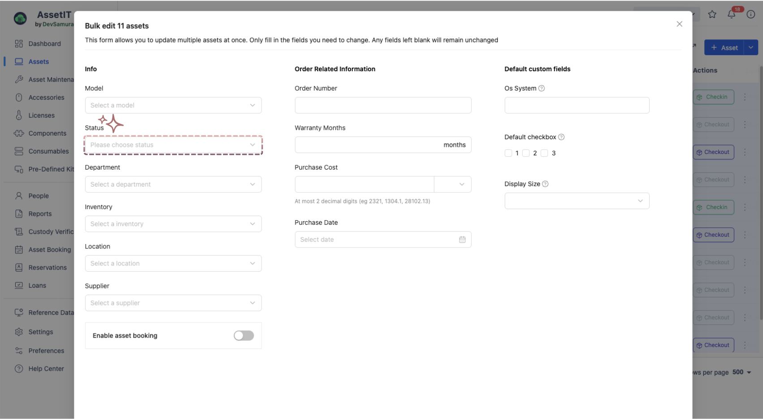Click help icon next to Os System
The width and height of the screenshot is (763, 419).
click(x=541, y=88)
